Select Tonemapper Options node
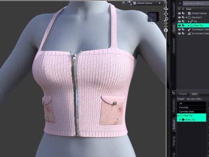The image size is (209, 157). pyautogui.click(x=200, y=30)
